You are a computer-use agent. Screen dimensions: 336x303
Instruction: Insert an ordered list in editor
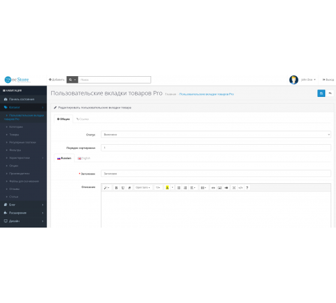[x=185, y=188]
